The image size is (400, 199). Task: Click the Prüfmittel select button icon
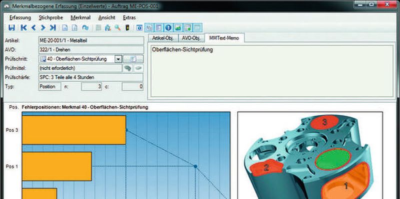click(128, 68)
